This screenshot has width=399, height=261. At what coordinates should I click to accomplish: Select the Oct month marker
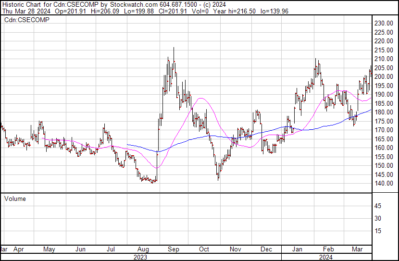(x=204, y=249)
